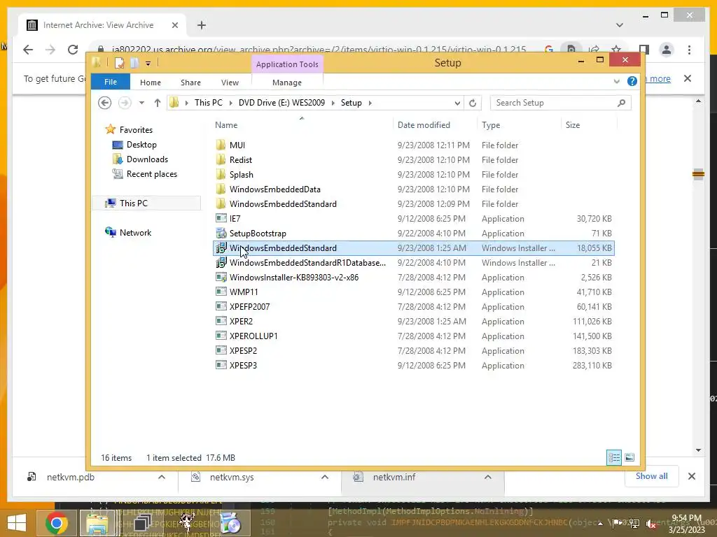Select the Redist folder icon
Image resolution: width=717 pixels, height=537 pixels.
(221, 160)
